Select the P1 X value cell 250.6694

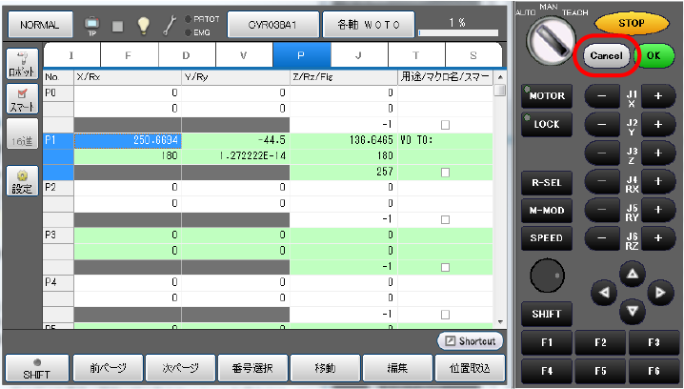coord(127,140)
